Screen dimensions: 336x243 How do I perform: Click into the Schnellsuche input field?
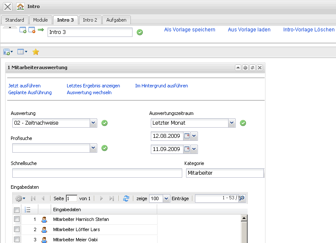(97, 173)
